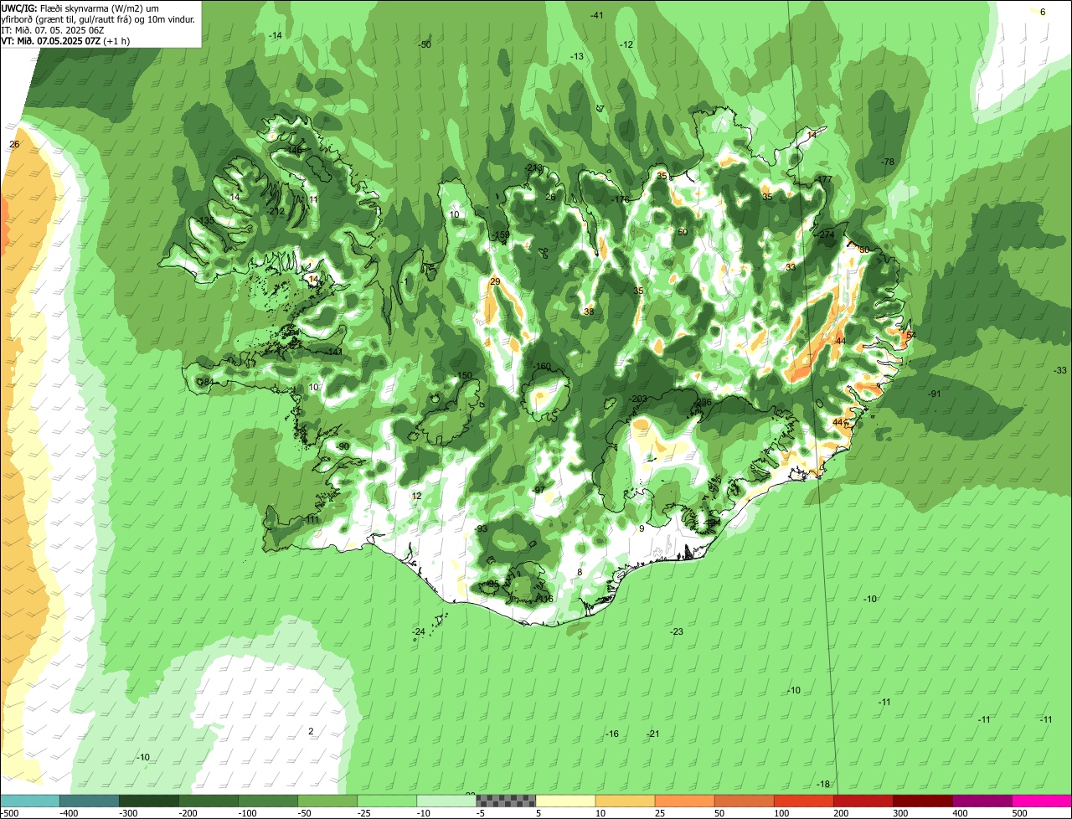
Task: Click the "-24" value off the south coast
Action: (419, 631)
